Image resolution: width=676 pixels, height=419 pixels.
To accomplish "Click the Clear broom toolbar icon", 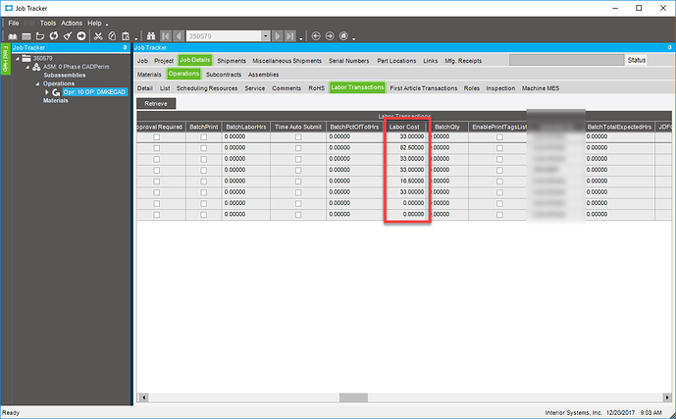I will click(68, 36).
